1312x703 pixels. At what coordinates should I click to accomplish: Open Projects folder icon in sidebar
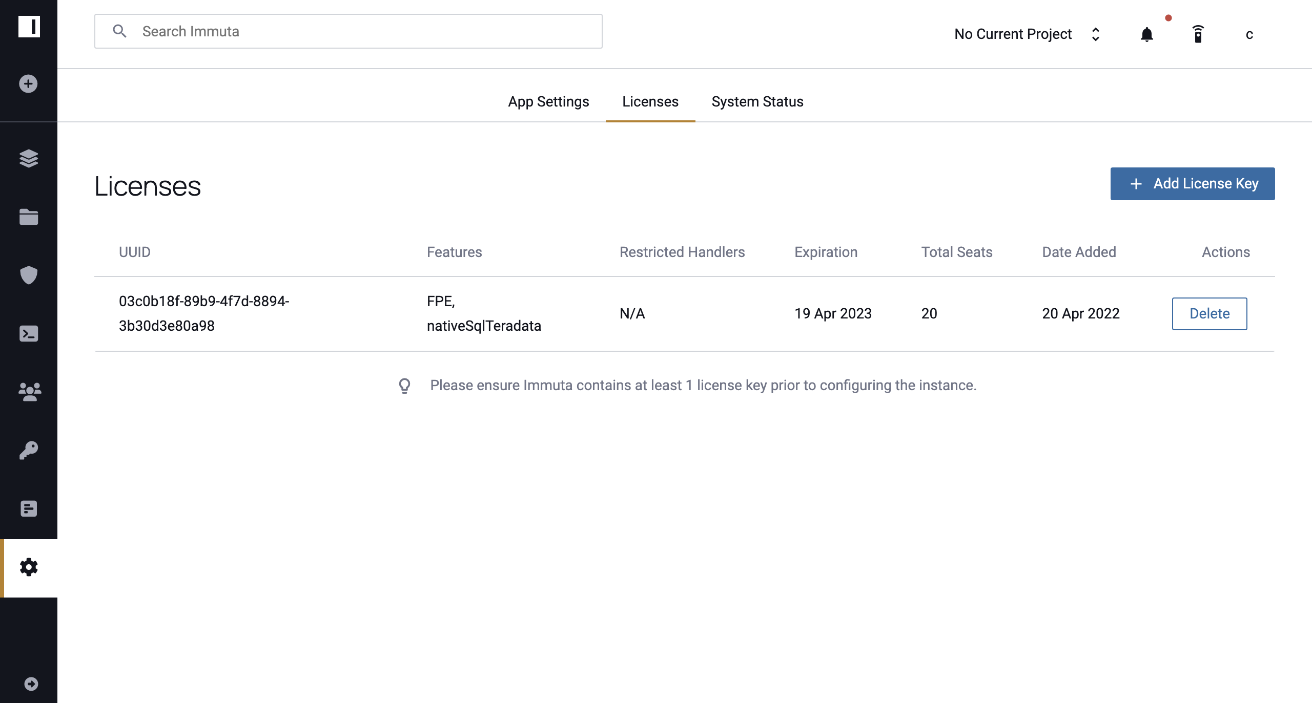click(x=29, y=217)
